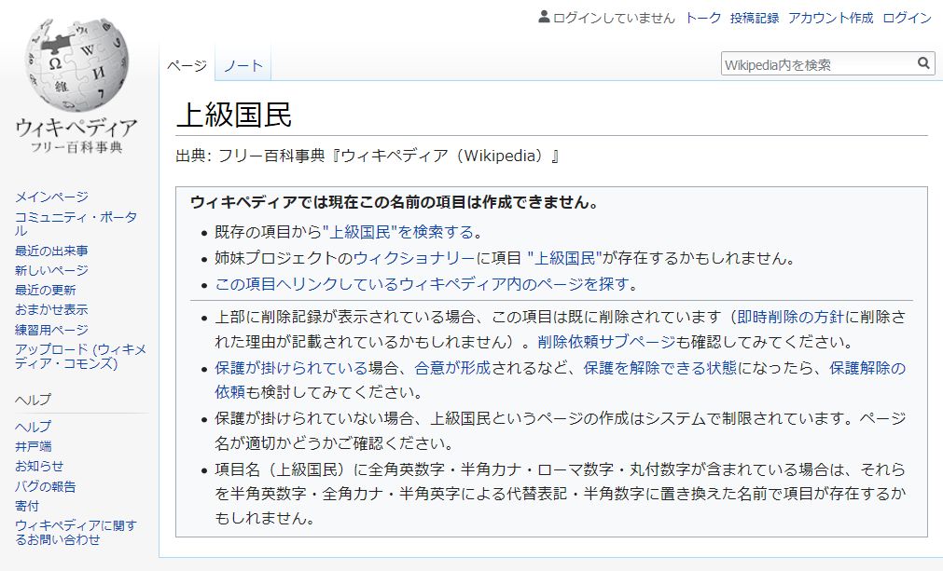This screenshot has width=943, height=571.
Task: Switch to the ノート tab
Action: (243, 65)
